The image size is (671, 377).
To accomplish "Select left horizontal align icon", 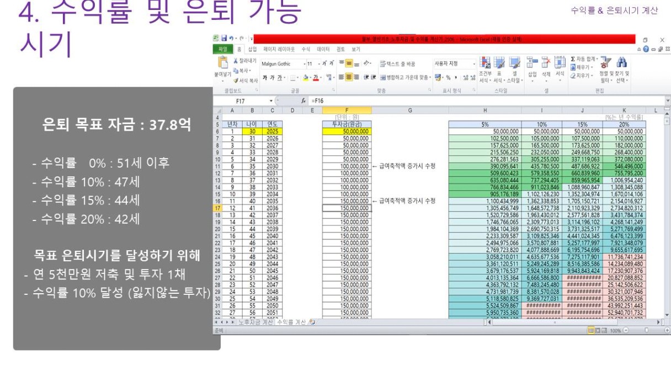I will [342, 78].
